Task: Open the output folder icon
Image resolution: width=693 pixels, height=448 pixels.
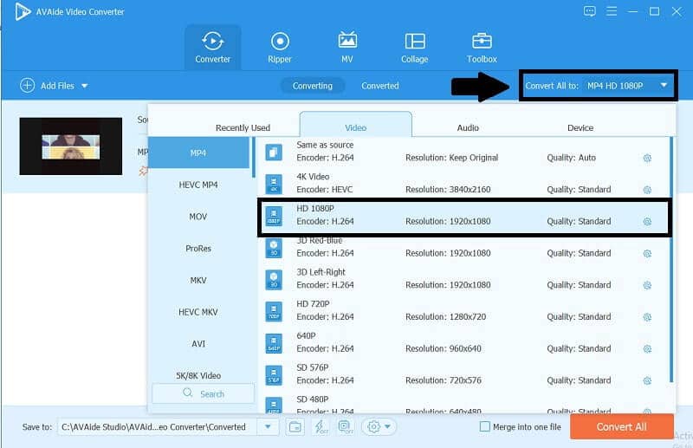Action: [295, 427]
